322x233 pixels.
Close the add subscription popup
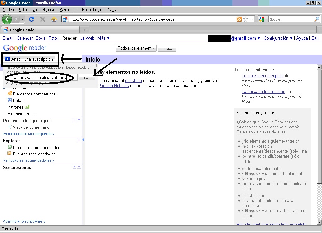click(95, 65)
